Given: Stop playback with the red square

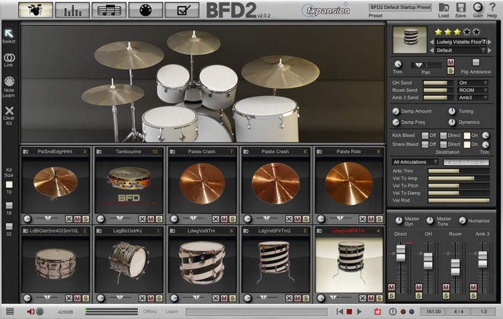Looking at the screenshot, I should click(350, 311).
